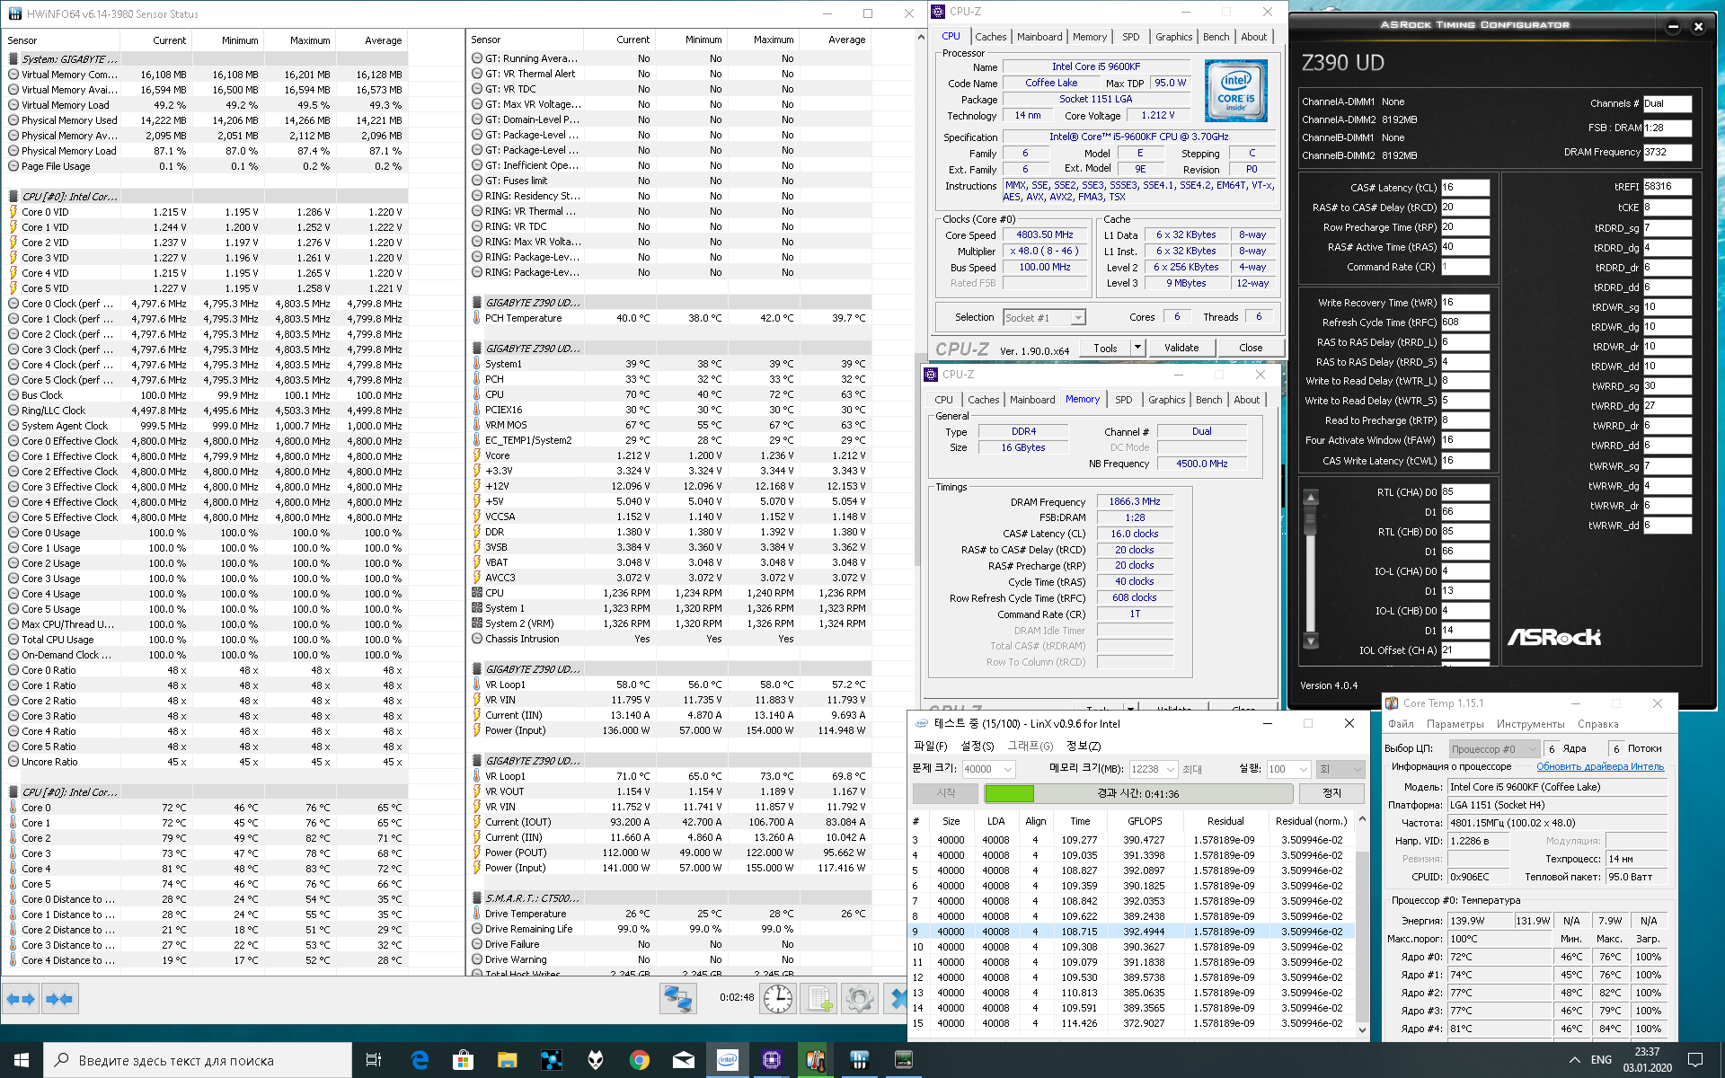Viewport: 1725px width, 1078px height.
Task: Open Google Chrome from the taskbar
Action: coord(640,1060)
